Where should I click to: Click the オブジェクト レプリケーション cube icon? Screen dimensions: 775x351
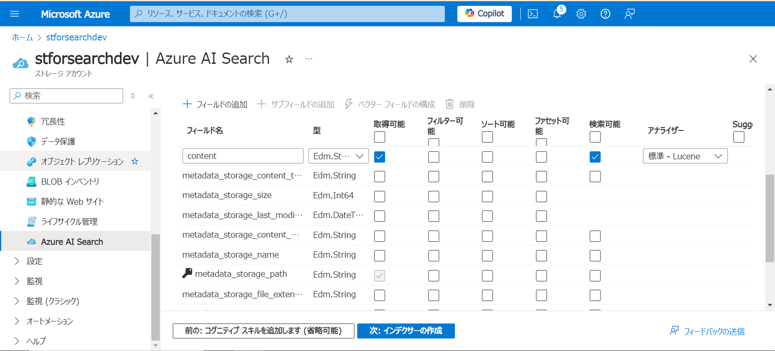(31, 162)
